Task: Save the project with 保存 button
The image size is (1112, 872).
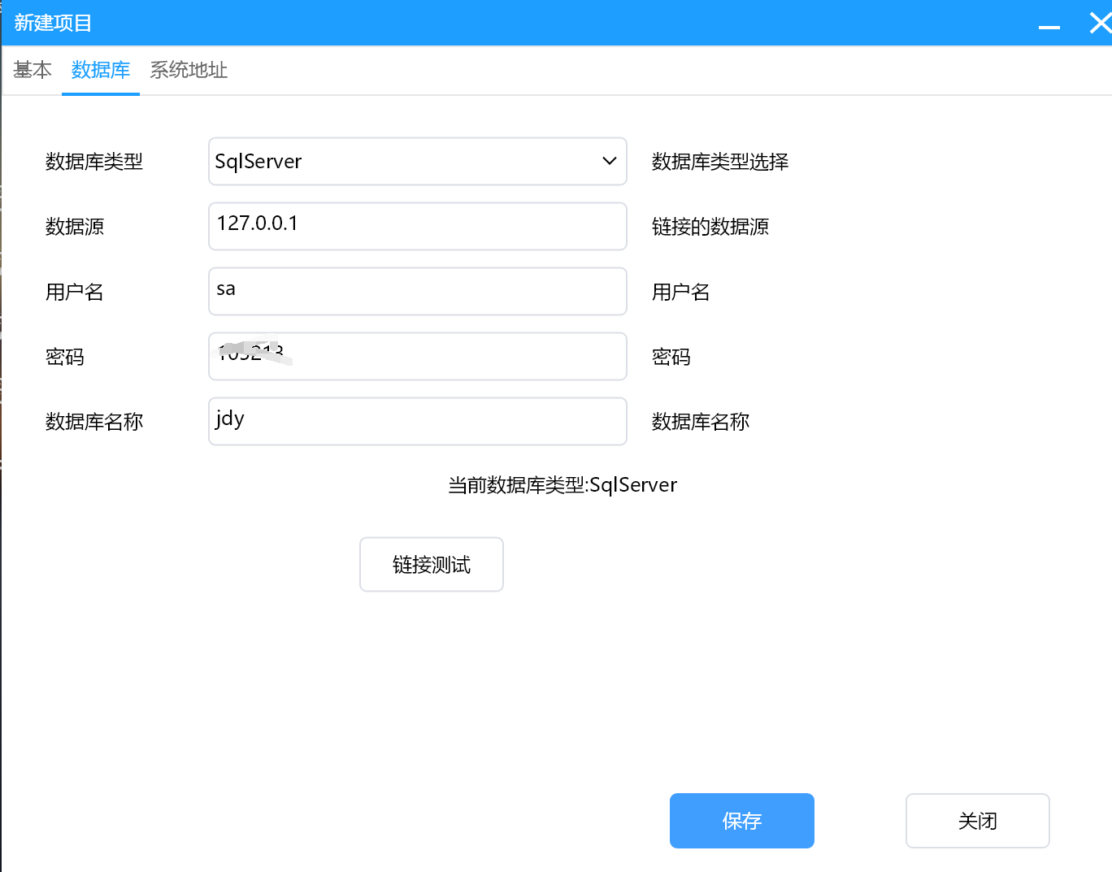Action: pyautogui.click(x=741, y=821)
